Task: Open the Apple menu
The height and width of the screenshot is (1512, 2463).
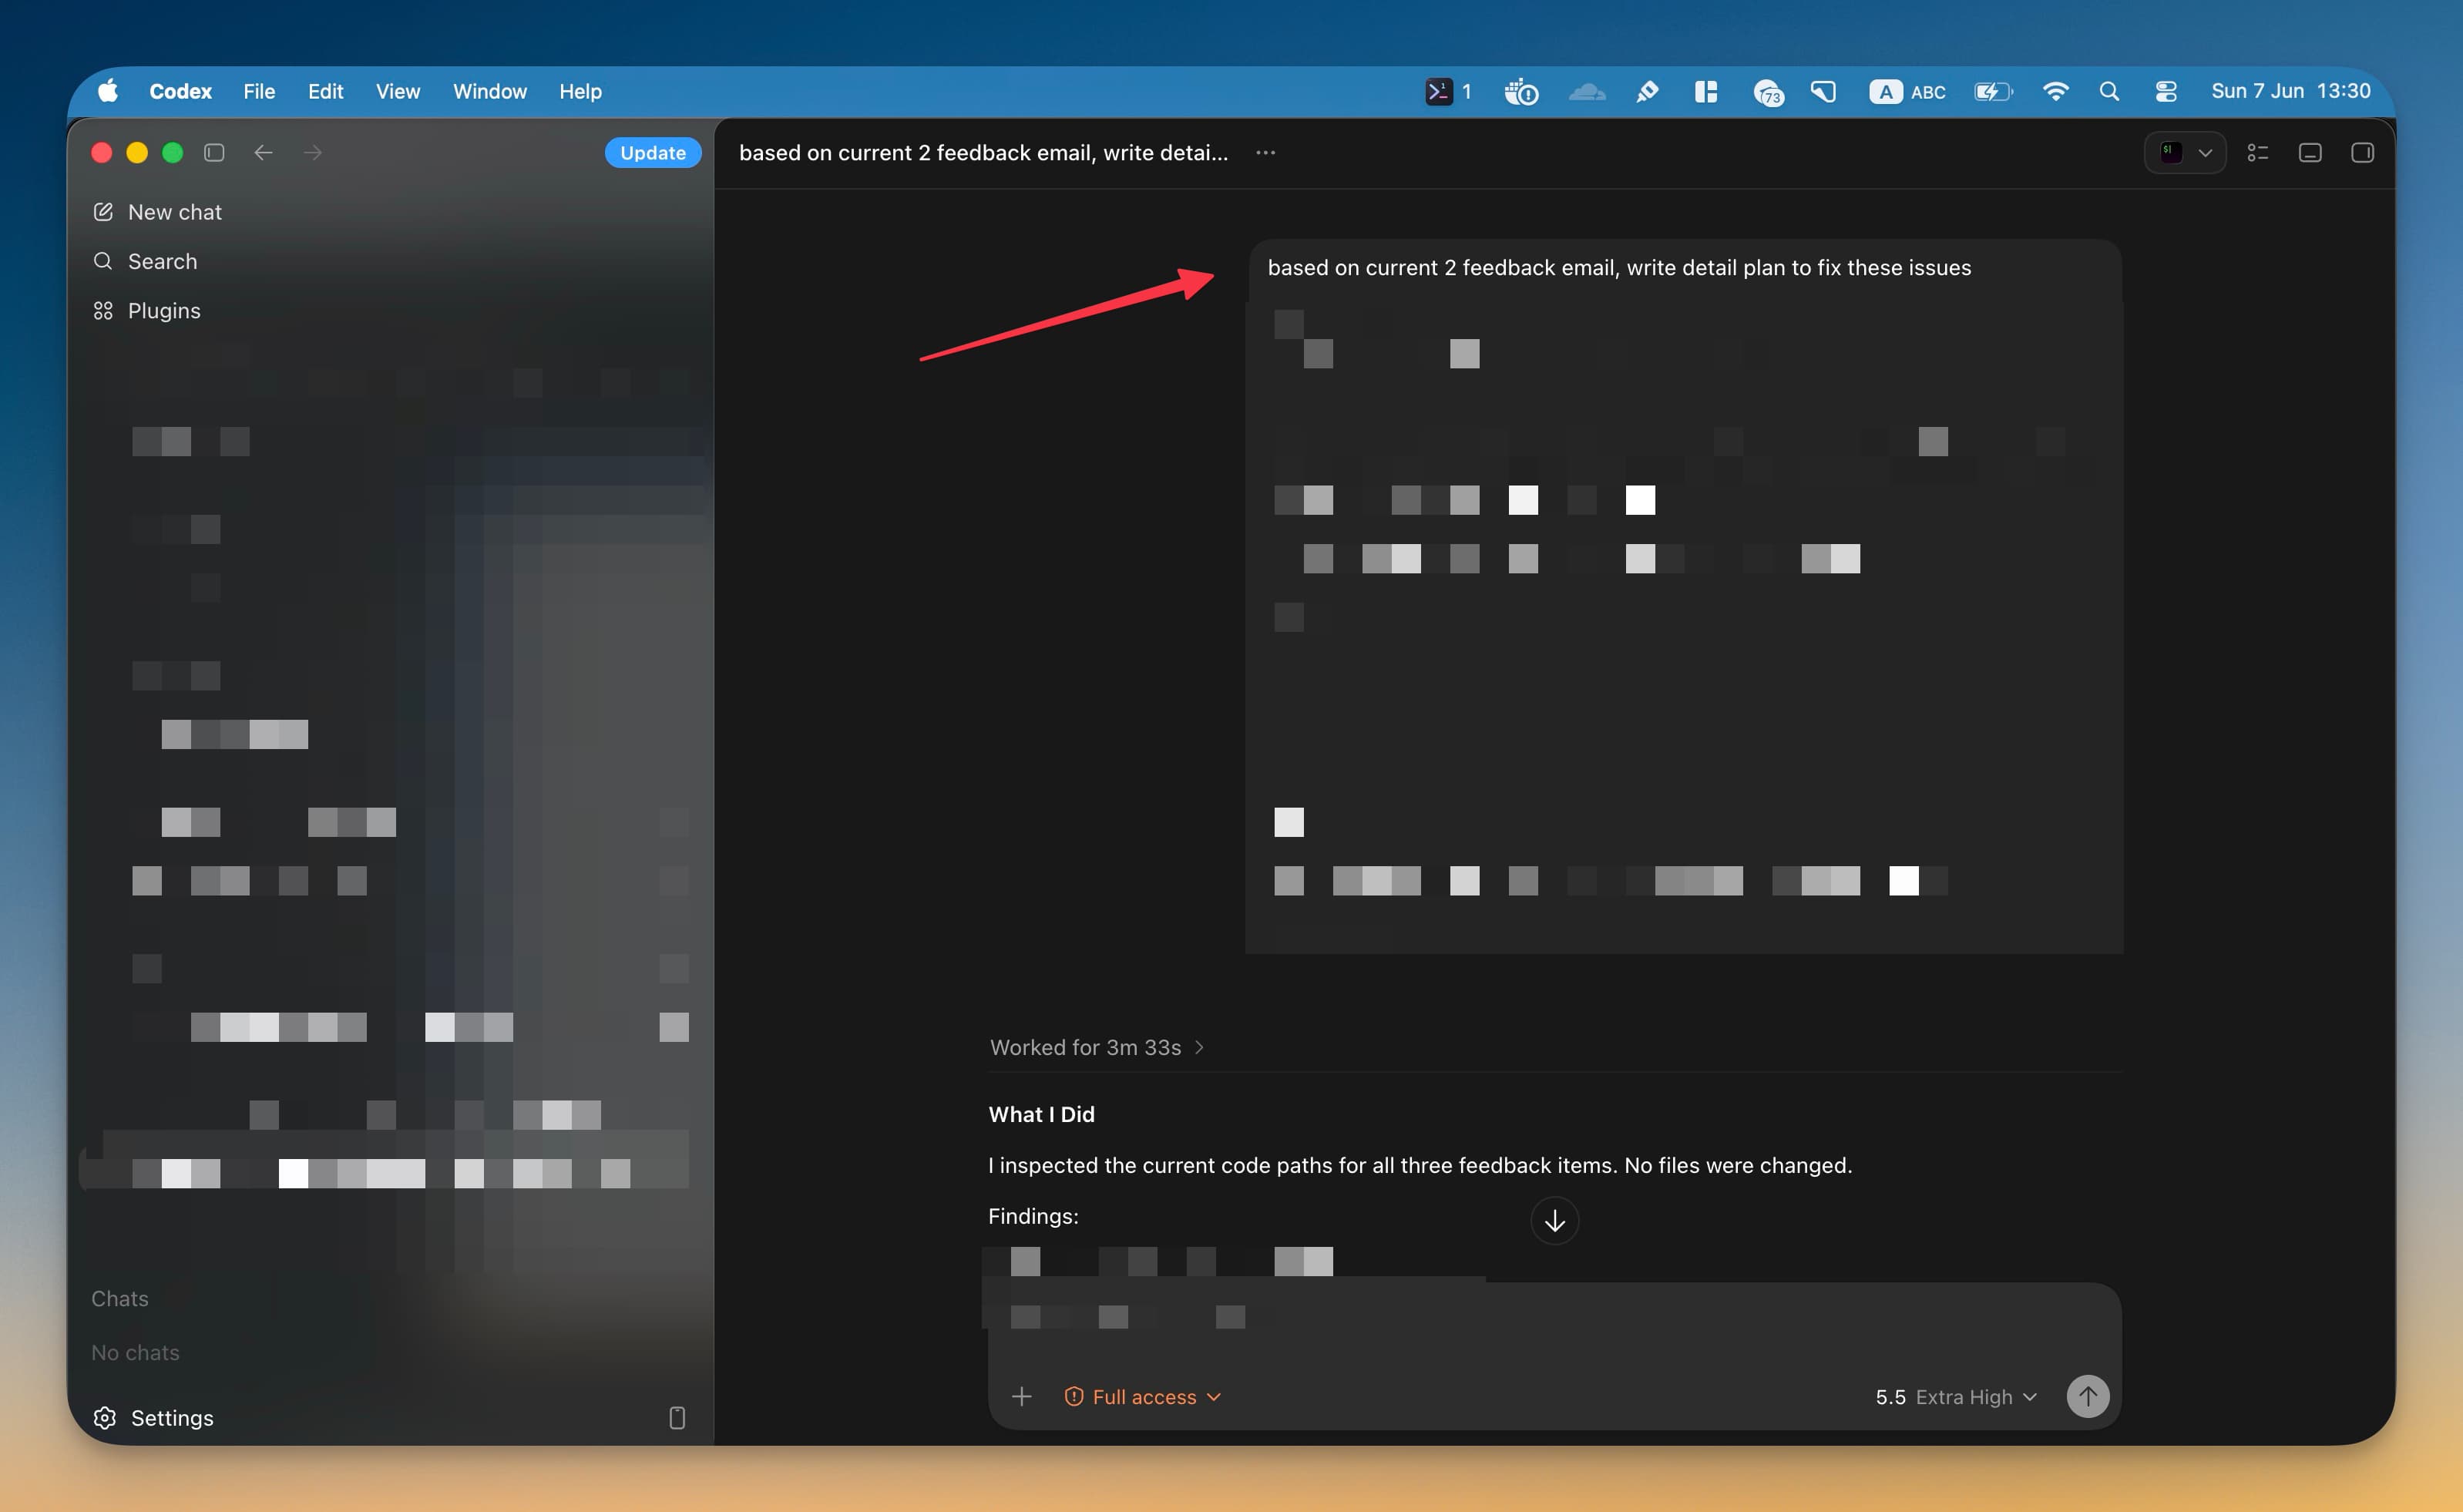Action: click(x=108, y=91)
